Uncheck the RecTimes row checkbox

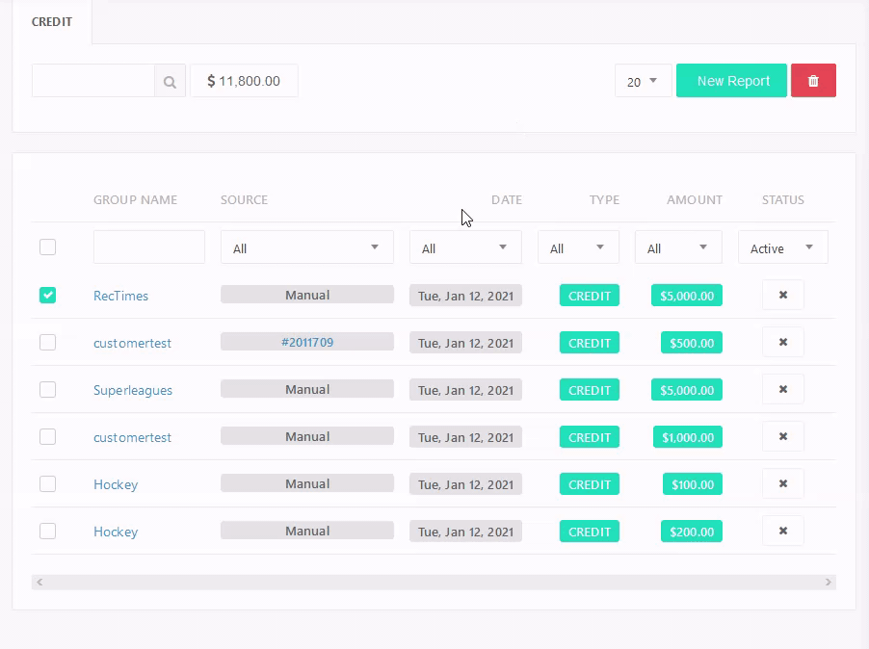click(x=48, y=296)
